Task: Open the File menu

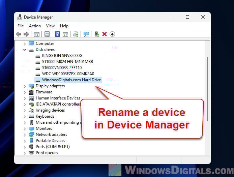Action: 21,26
